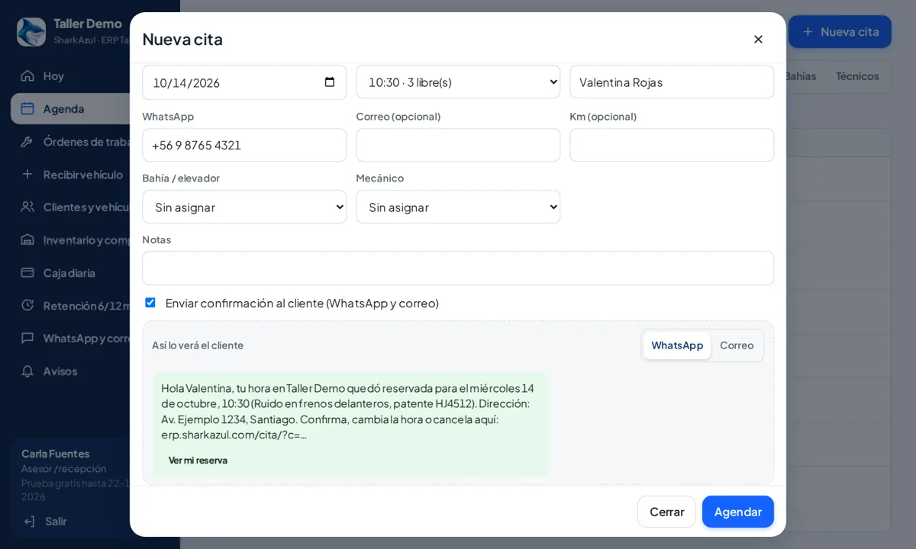The width and height of the screenshot is (916, 549).
Task: Click the Correo (opcional) input field
Action: 458,145
